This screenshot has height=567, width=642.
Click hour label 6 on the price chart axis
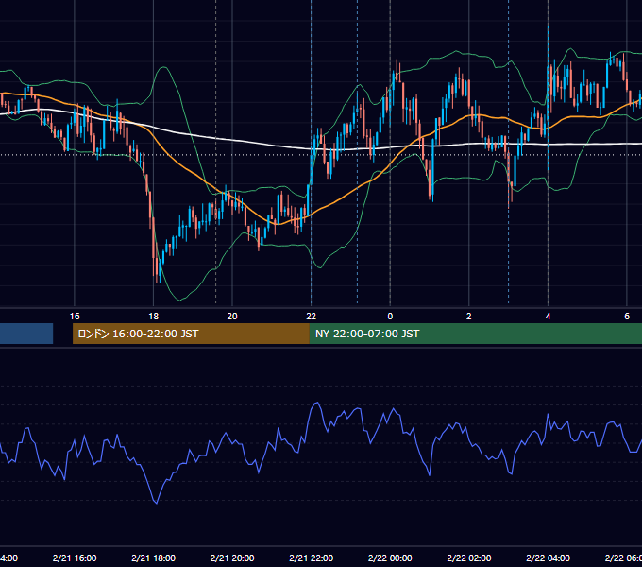(627, 317)
